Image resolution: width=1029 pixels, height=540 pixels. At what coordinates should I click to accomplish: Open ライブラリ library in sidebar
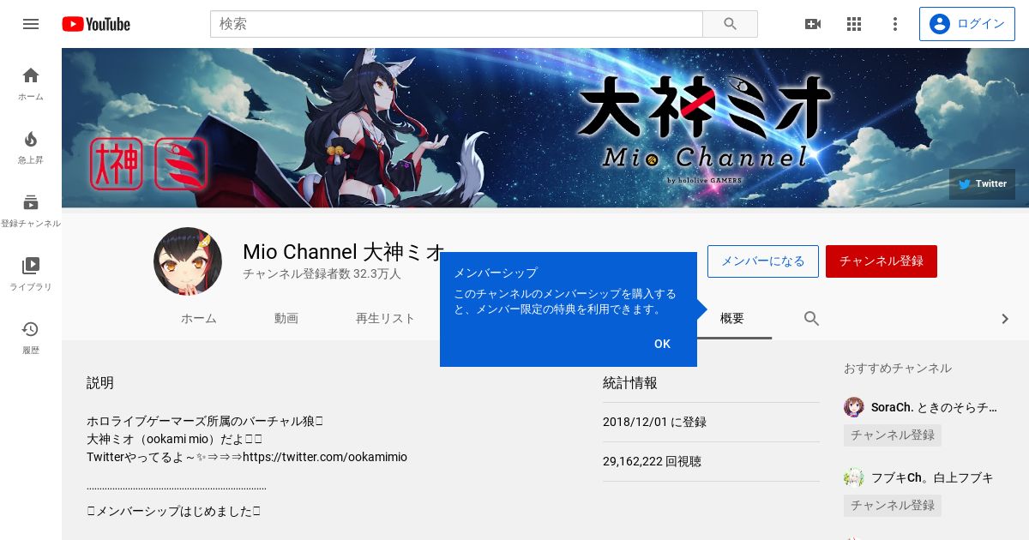(31, 274)
